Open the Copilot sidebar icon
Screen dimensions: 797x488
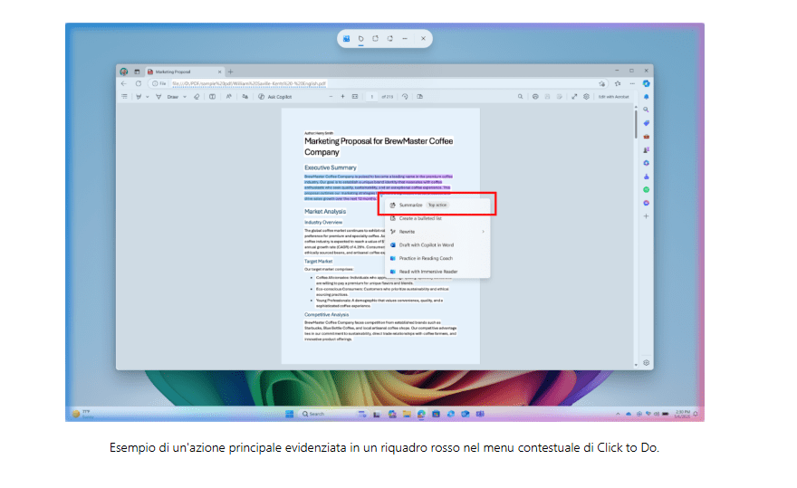646,83
